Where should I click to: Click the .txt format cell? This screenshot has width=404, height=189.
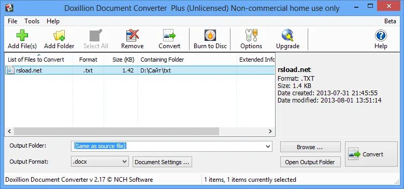click(x=88, y=70)
